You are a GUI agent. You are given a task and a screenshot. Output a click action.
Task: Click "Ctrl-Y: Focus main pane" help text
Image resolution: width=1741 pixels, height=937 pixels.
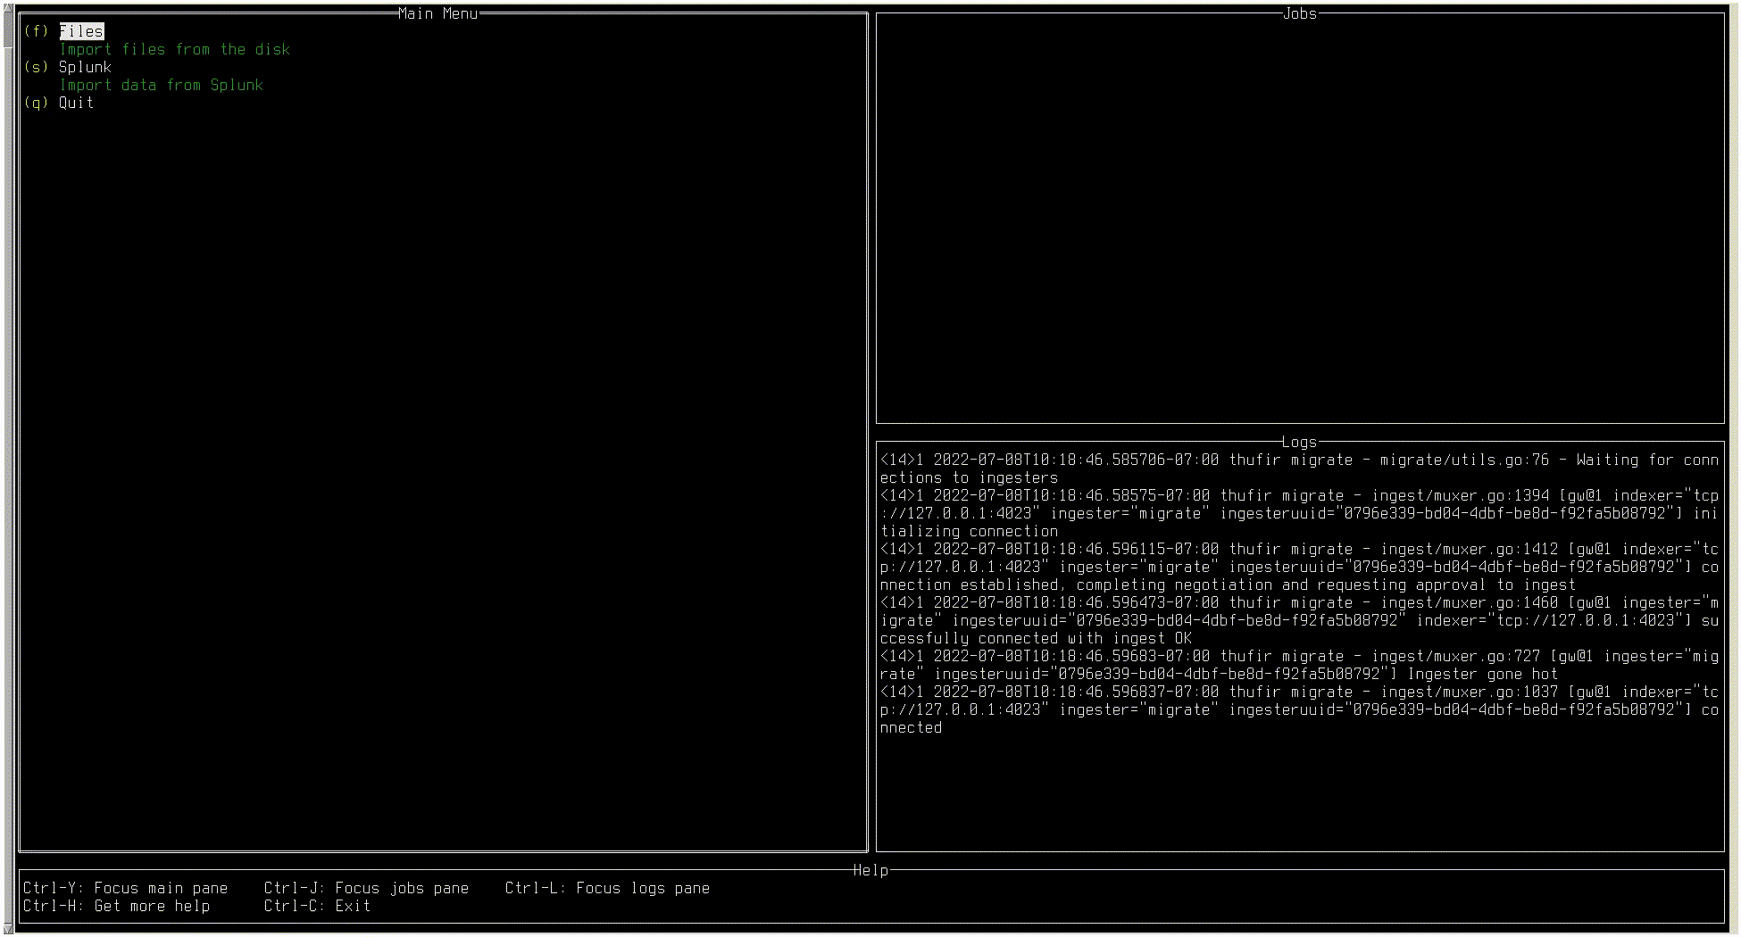point(125,888)
